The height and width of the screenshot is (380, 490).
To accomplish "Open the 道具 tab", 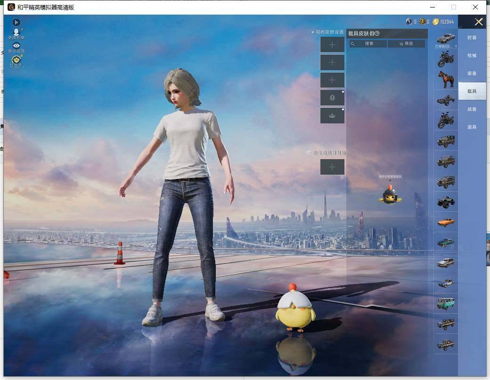I will click(x=472, y=127).
